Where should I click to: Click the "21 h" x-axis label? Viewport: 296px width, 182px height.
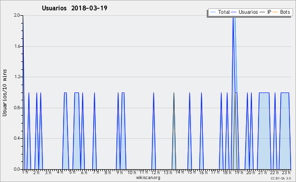[262, 172]
